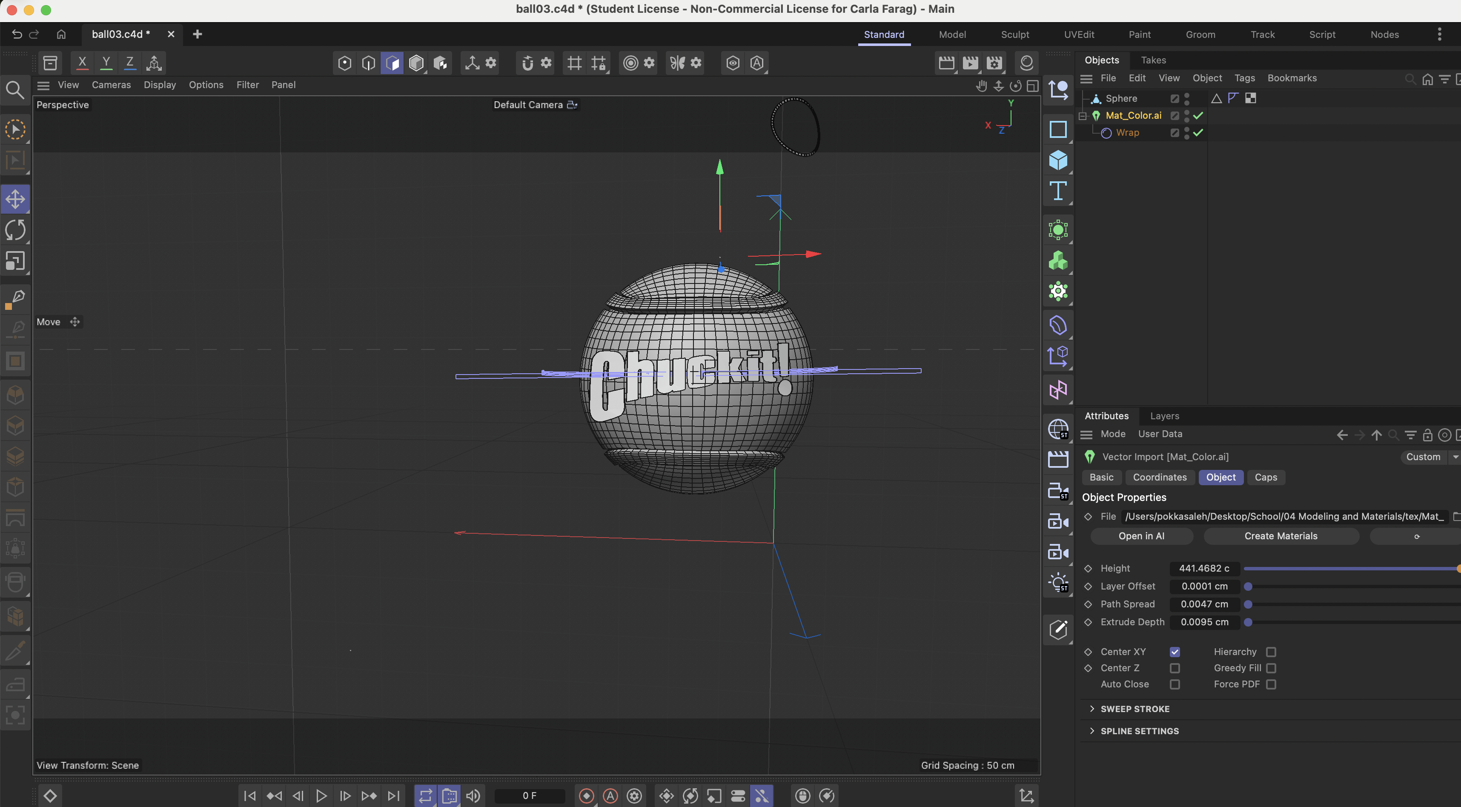This screenshot has width=1461, height=807.
Task: Click the Create Materials button
Action: (x=1281, y=536)
